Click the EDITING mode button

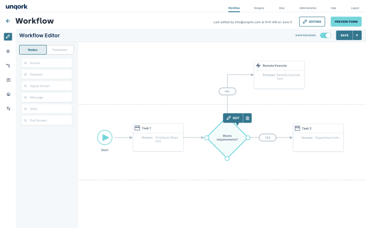(x=312, y=22)
